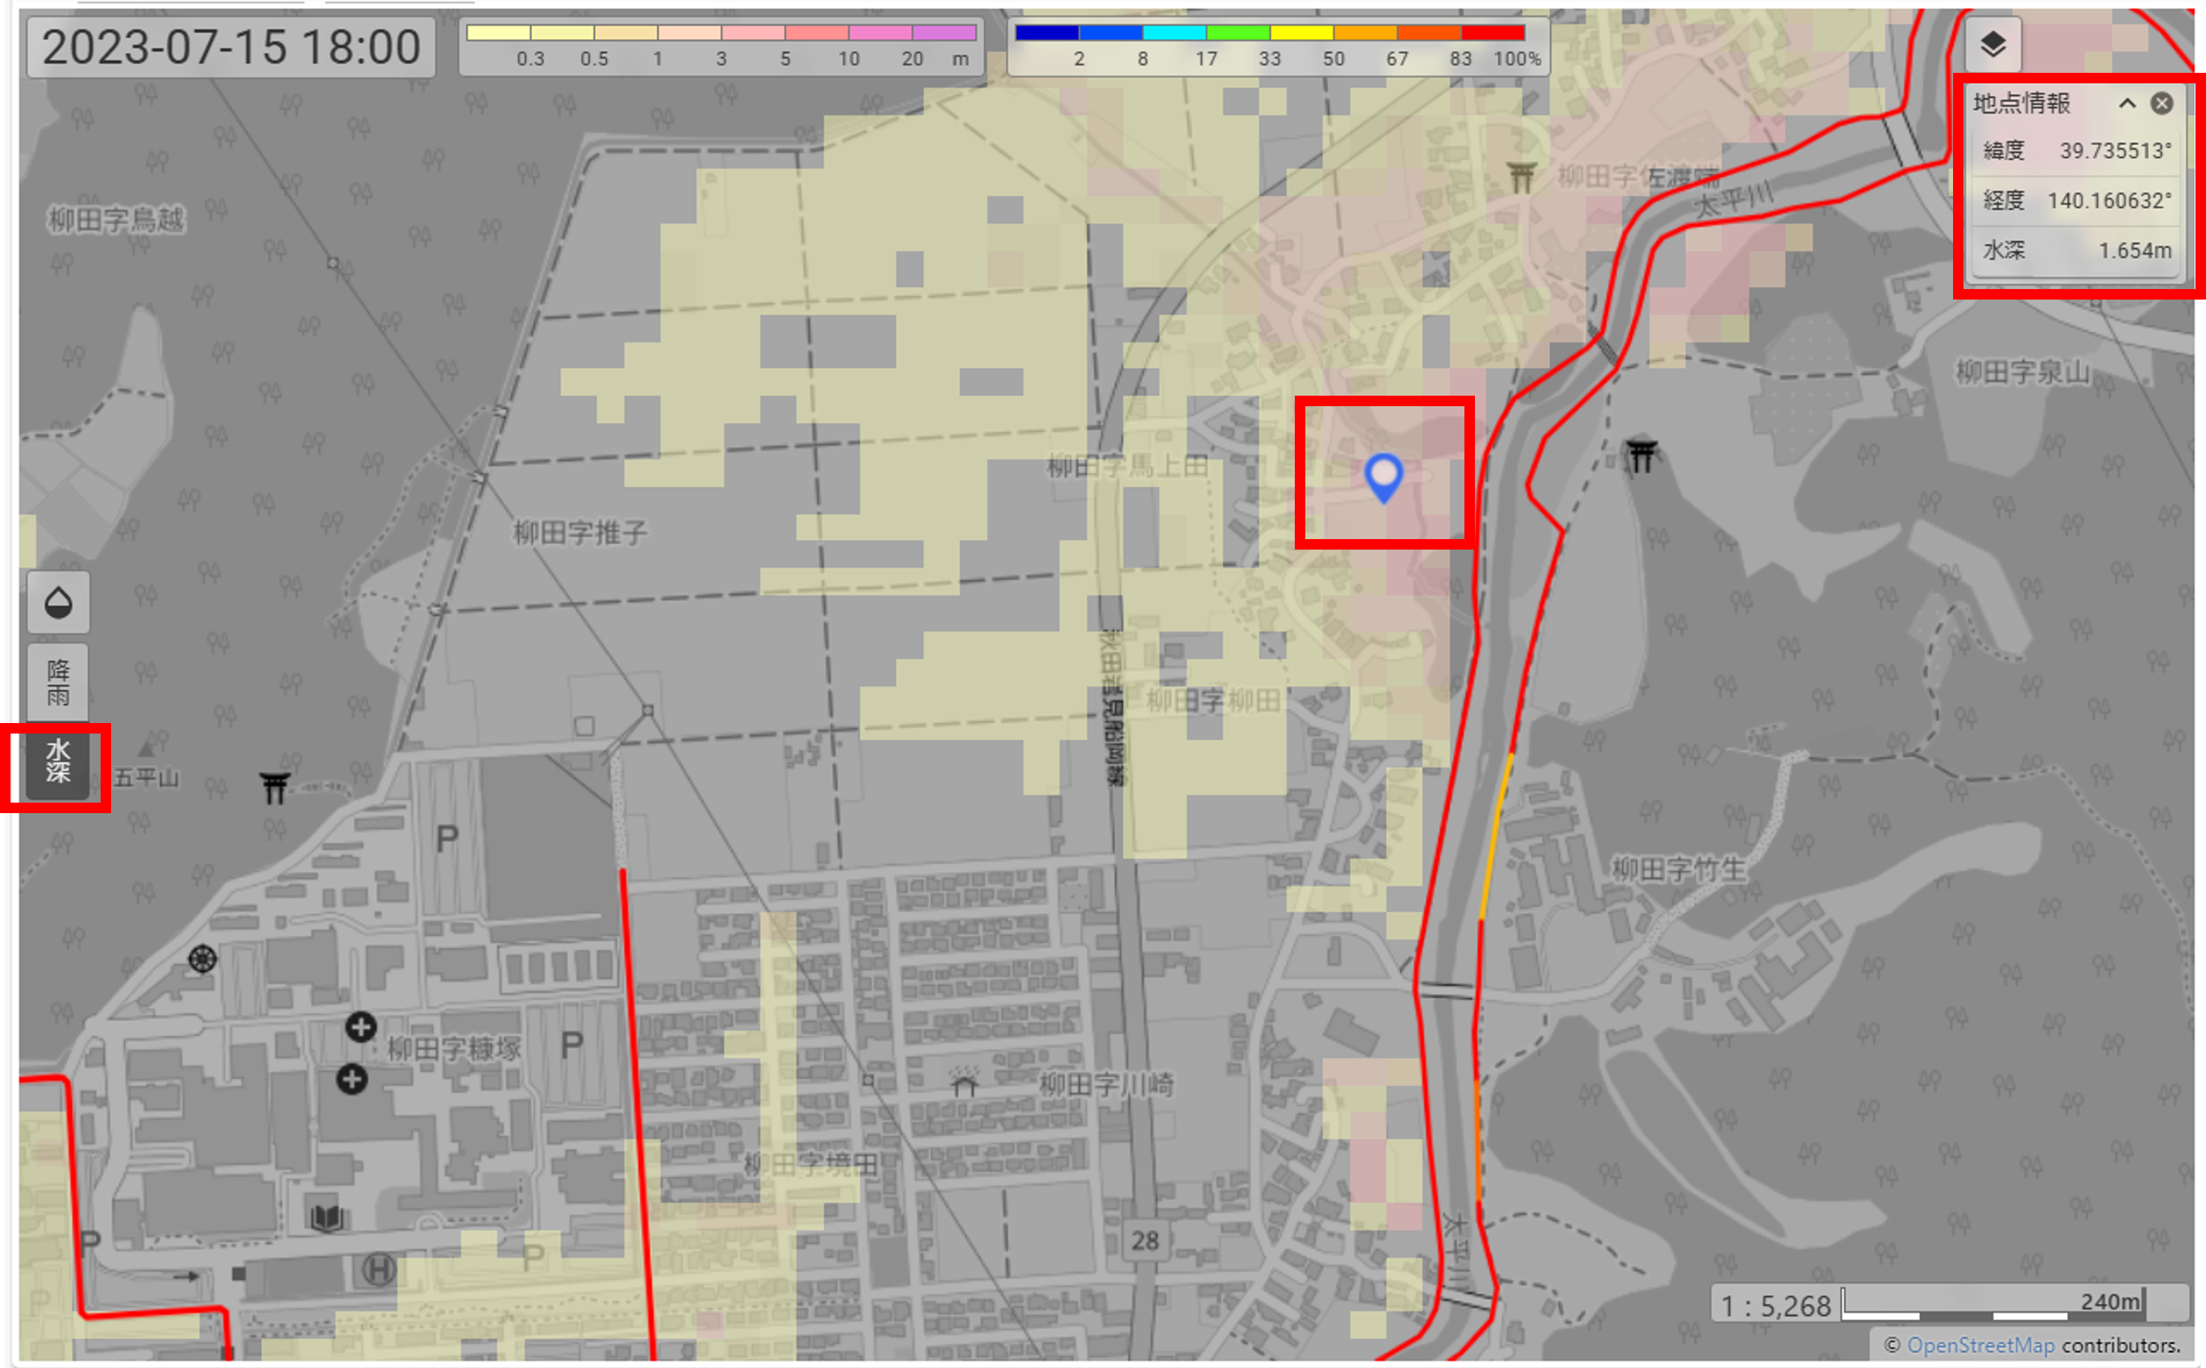Click the 2023-07-15 18:00 date time display

click(x=230, y=47)
